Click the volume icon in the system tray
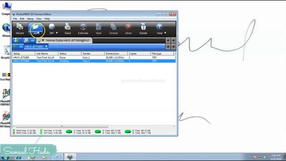Image resolution: width=286 pixels, height=161 pixels. pos(265,157)
